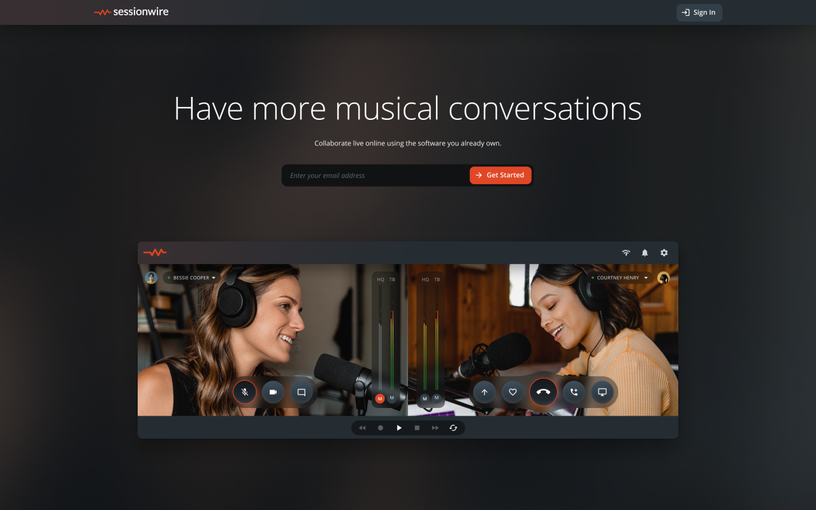Image resolution: width=816 pixels, height=510 pixels.
Task: Toggle the loop button in transport bar
Action: tap(453, 428)
